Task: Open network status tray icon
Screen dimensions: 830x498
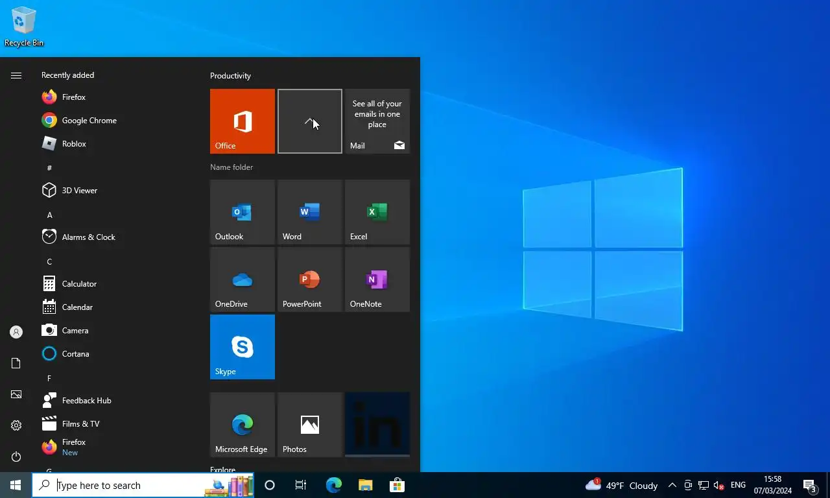Action: coord(704,485)
